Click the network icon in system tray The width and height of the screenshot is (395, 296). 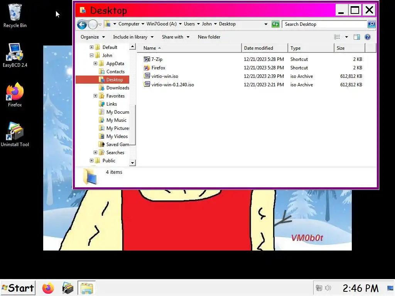click(319, 288)
